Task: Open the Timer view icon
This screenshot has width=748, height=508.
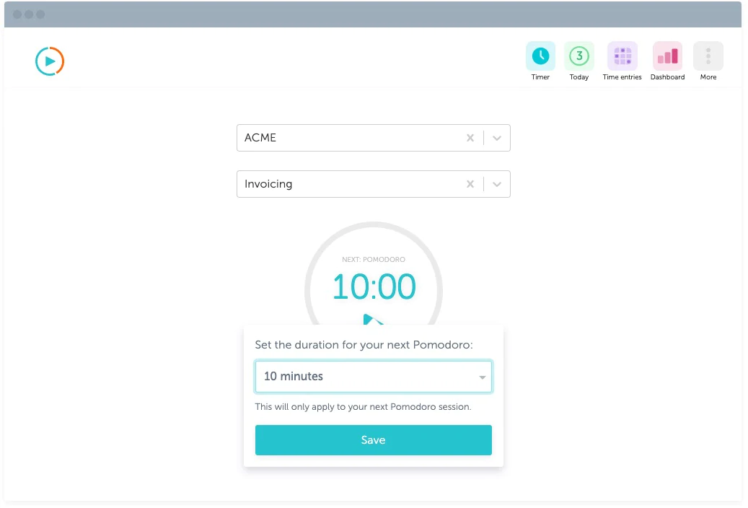Action: point(540,56)
